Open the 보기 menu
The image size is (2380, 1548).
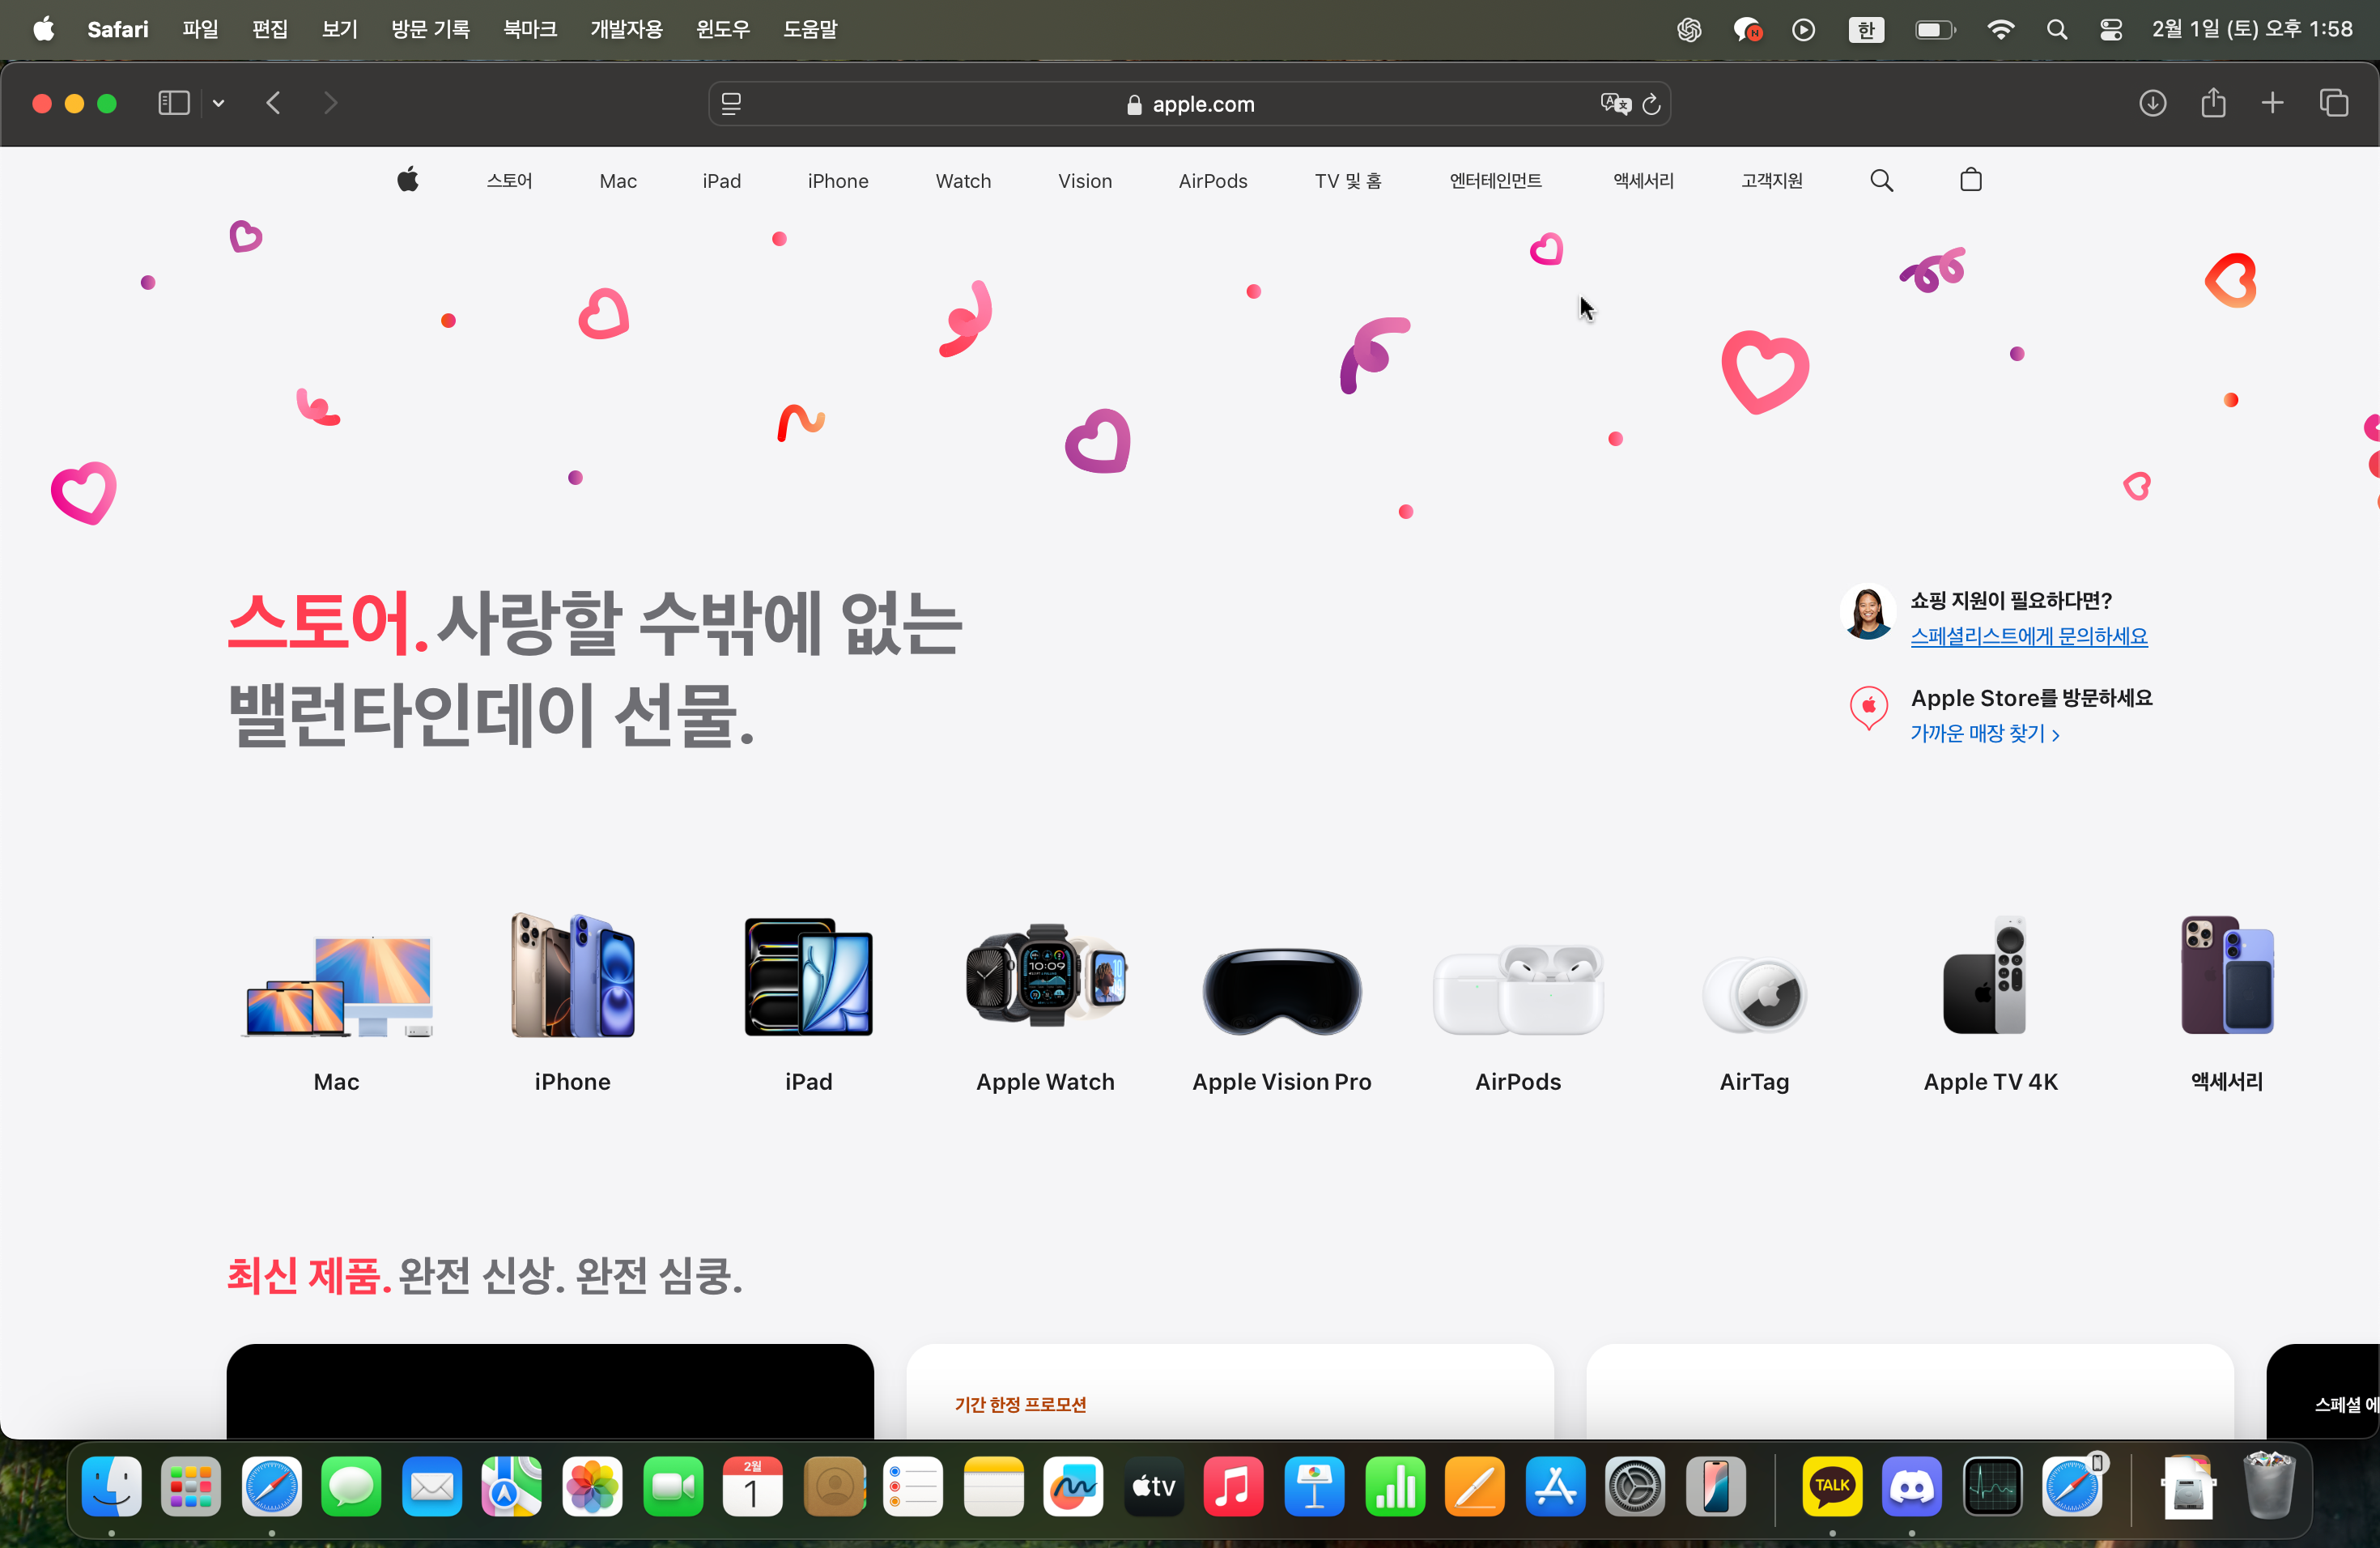point(339,29)
